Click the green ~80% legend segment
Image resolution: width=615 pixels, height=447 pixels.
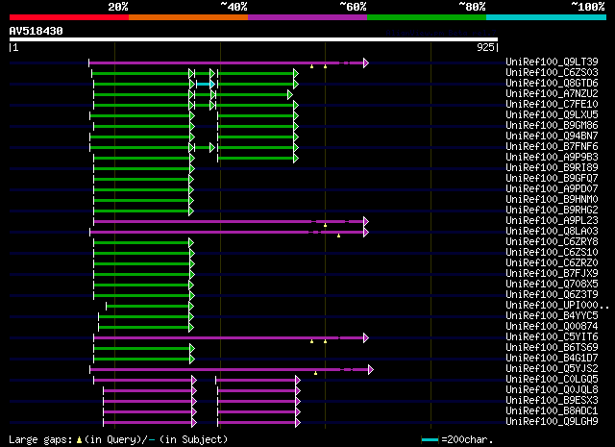click(x=427, y=17)
